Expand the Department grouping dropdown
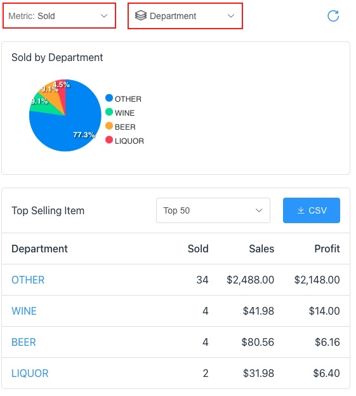356x396 pixels. [x=185, y=16]
